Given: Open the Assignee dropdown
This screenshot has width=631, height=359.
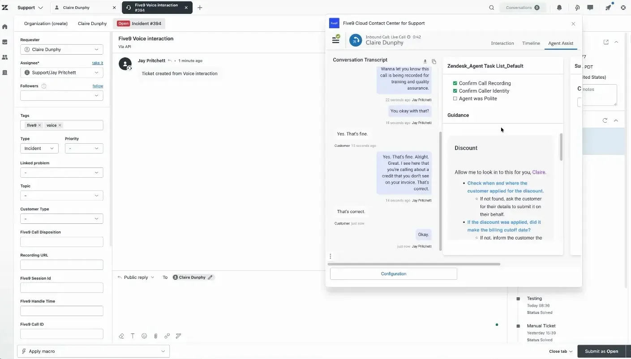Looking at the screenshot, I should pos(62,73).
